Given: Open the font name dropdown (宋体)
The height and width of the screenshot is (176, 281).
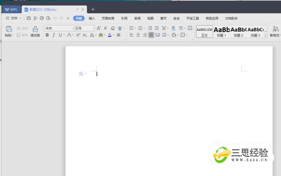Looking at the screenshot, I should (58, 28).
